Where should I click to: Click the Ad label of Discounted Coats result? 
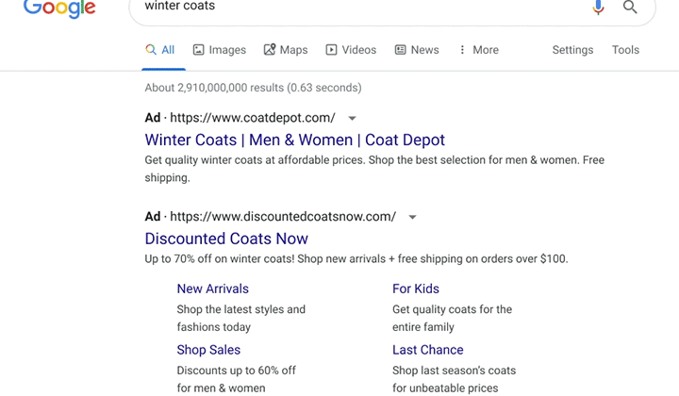click(x=153, y=217)
